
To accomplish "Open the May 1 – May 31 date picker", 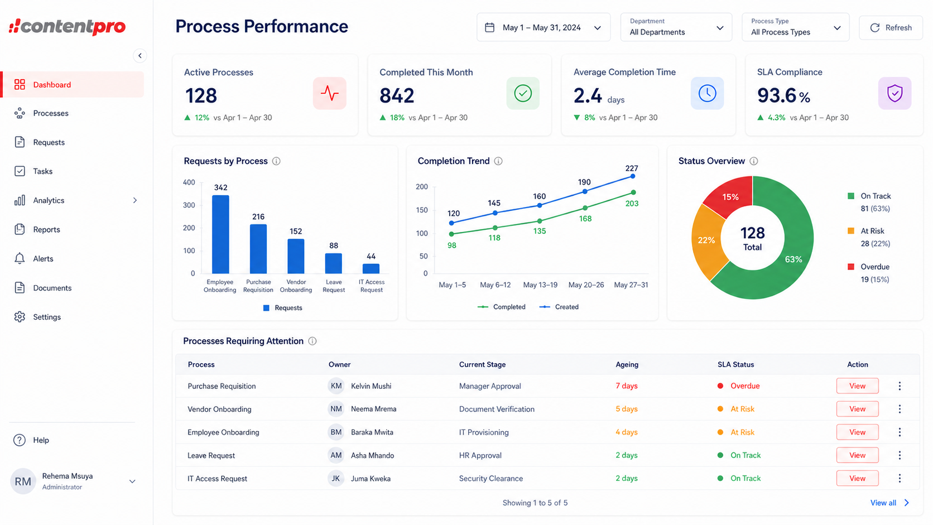I will pos(543,27).
